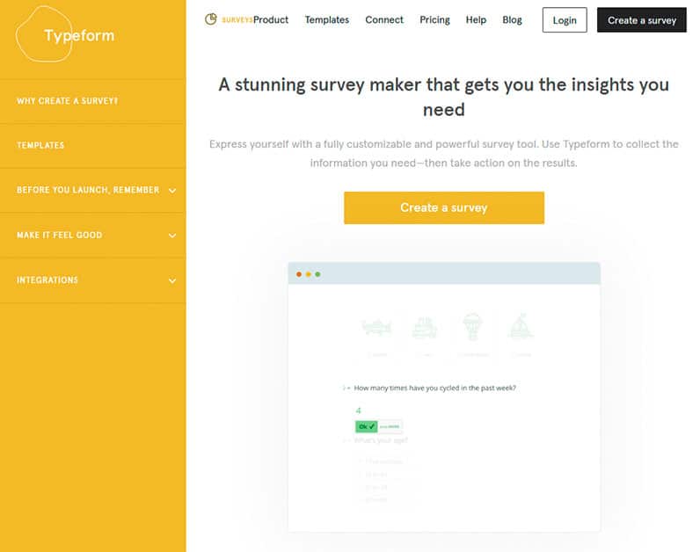Select Templates in the sidebar
Image resolution: width=700 pixels, height=552 pixels.
click(93, 146)
